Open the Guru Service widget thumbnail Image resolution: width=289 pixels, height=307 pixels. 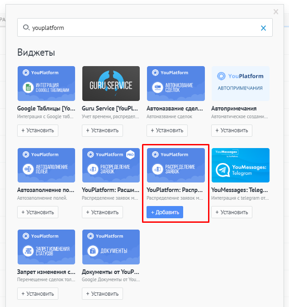pos(111,84)
